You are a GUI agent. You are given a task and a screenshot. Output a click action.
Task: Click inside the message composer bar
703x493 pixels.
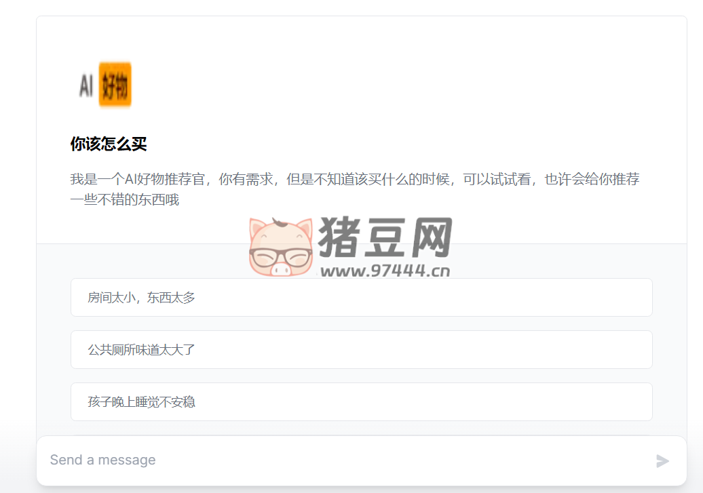pyautogui.click(x=339, y=460)
